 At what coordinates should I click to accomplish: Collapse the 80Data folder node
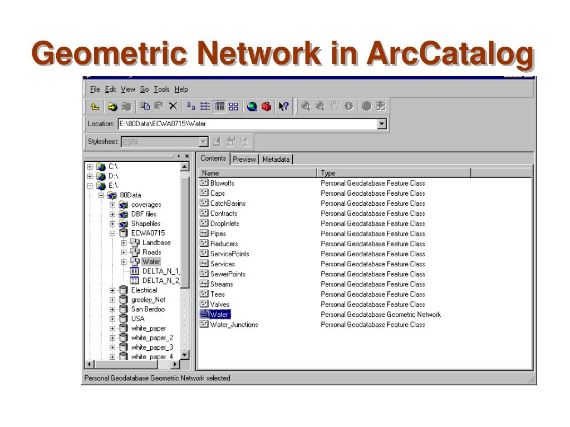click(x=101, y=195)
